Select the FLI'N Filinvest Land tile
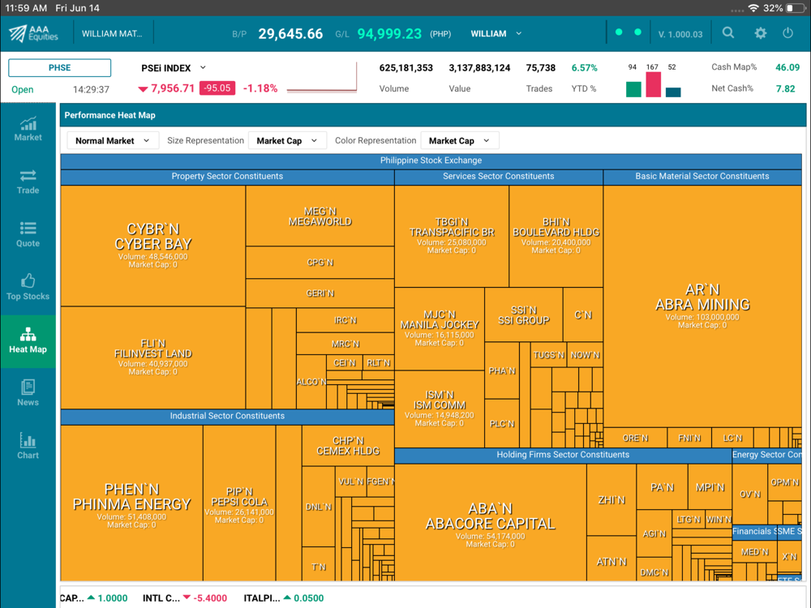 tap(153, 358)
